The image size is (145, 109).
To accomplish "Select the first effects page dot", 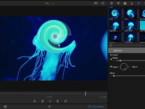I will coord(114,45).
